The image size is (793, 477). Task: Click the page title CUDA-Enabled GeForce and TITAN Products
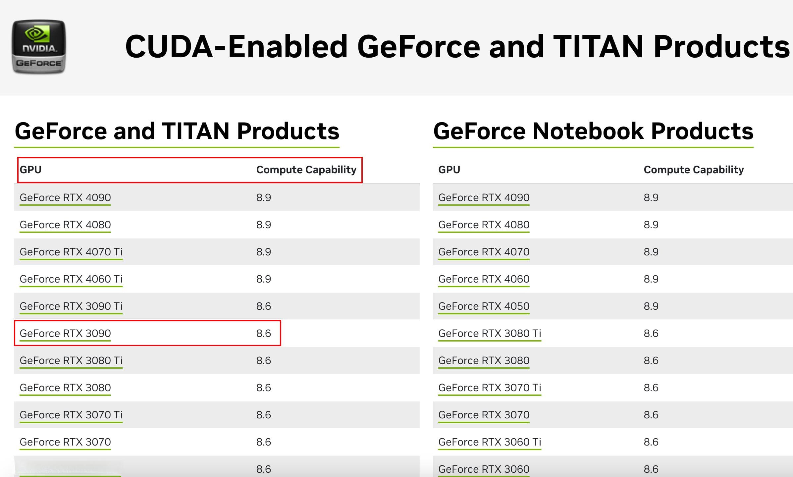[x=457, y=46]
